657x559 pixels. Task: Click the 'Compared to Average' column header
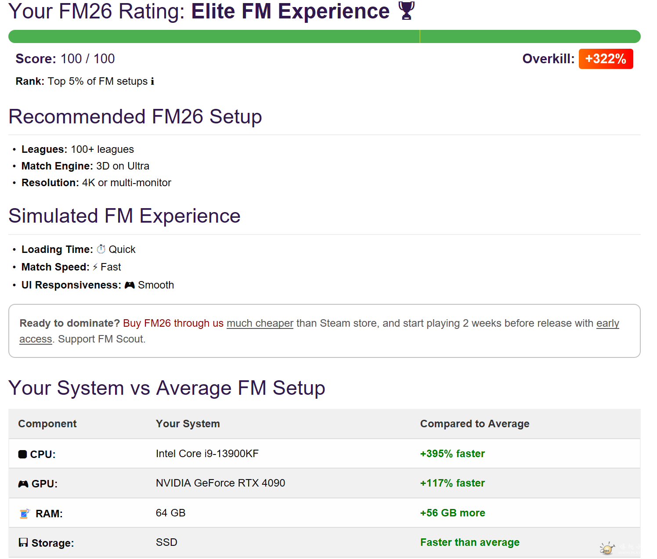(x=474, y=424)
